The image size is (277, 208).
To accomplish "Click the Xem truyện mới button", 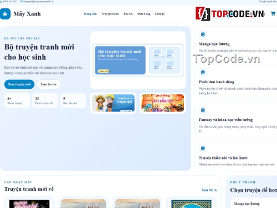I will coord(19,84).
